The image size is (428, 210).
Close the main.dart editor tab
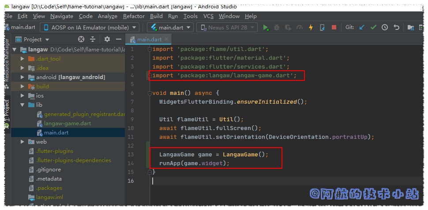(167, 39)
